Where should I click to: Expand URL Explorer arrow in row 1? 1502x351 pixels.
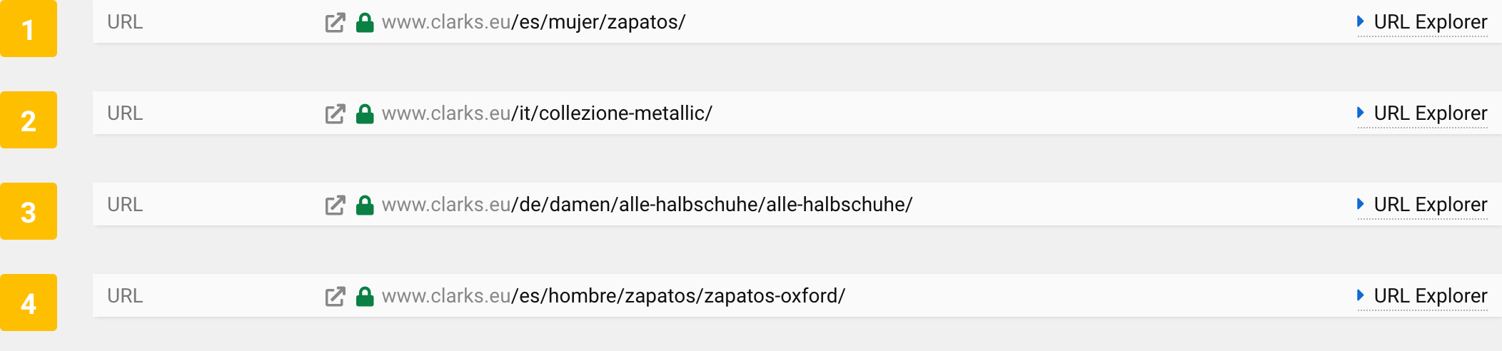click(1361, 21)
